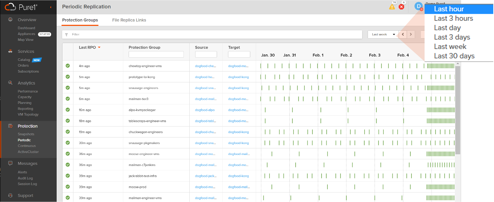Image resolution: width=494 pixels, height=202 pixels.
Task: Open the Last week time range dropdown
Action: [383, 34]
